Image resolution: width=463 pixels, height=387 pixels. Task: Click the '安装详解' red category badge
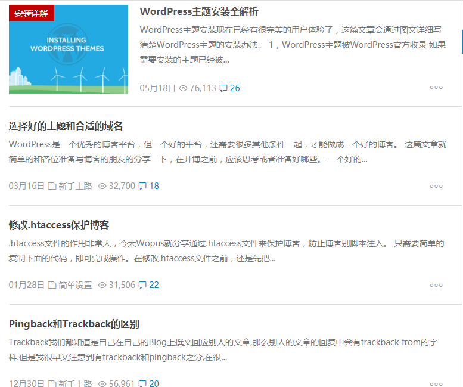click(x=32, y=13)
